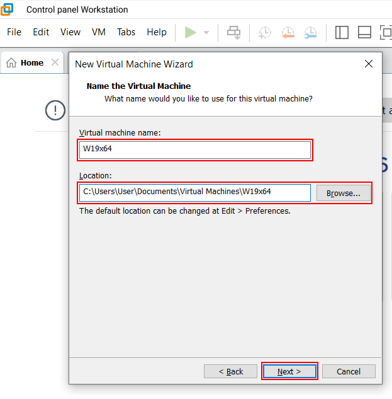Open the Edit menu

point(41,32)
